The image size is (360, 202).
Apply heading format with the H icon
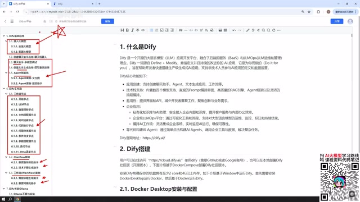click(x=122, y=30)
